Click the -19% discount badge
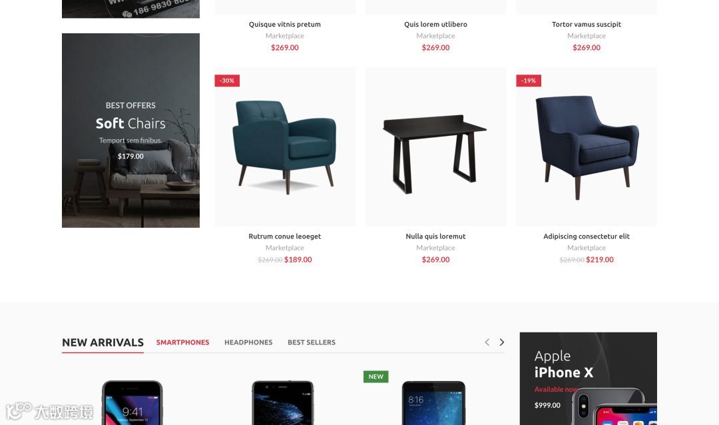719x425 pixels. click(529, 81)
